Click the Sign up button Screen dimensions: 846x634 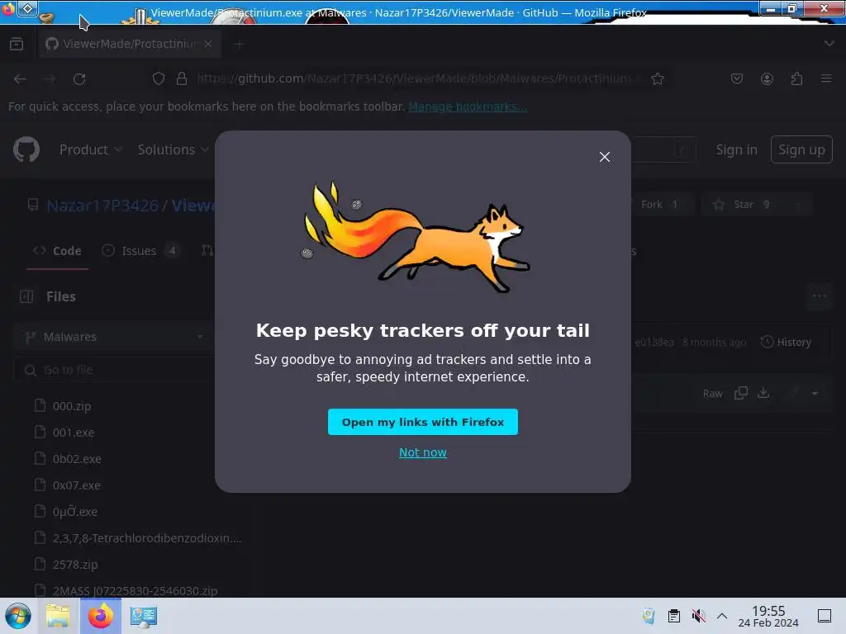coord(801,150)
